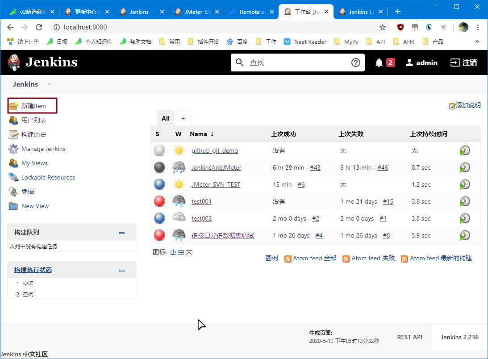Viewport: 488px width, 359px height.
Task: Click the 新建Item sidebar icon
Action: (13, 106)
